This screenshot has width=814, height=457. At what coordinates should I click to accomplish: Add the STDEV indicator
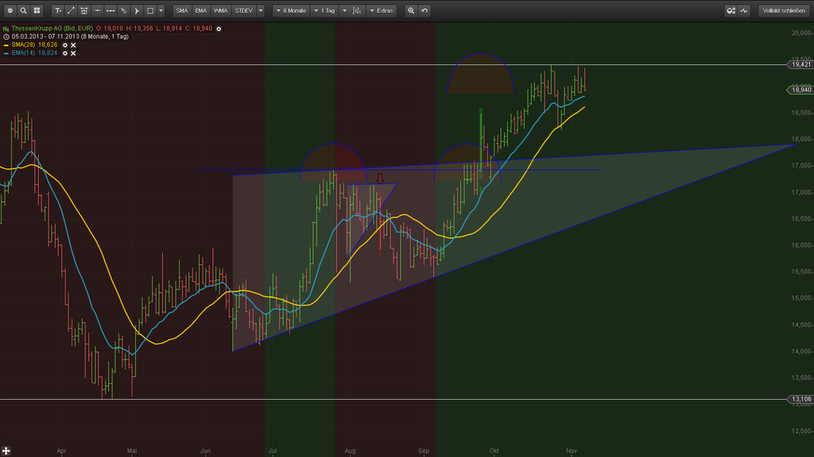pos(243,10)
